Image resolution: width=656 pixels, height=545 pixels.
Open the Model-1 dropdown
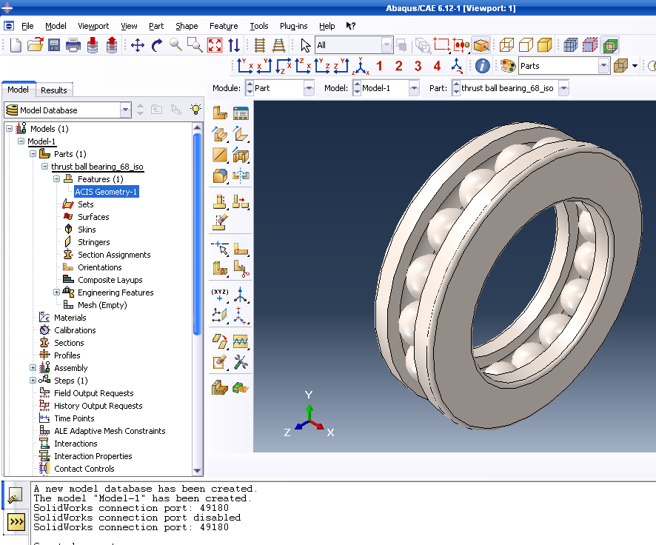point(414,88)
